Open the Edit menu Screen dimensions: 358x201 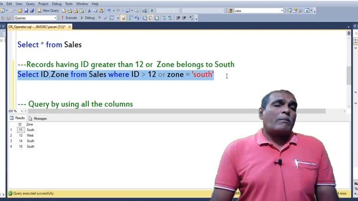click(9, 4)
